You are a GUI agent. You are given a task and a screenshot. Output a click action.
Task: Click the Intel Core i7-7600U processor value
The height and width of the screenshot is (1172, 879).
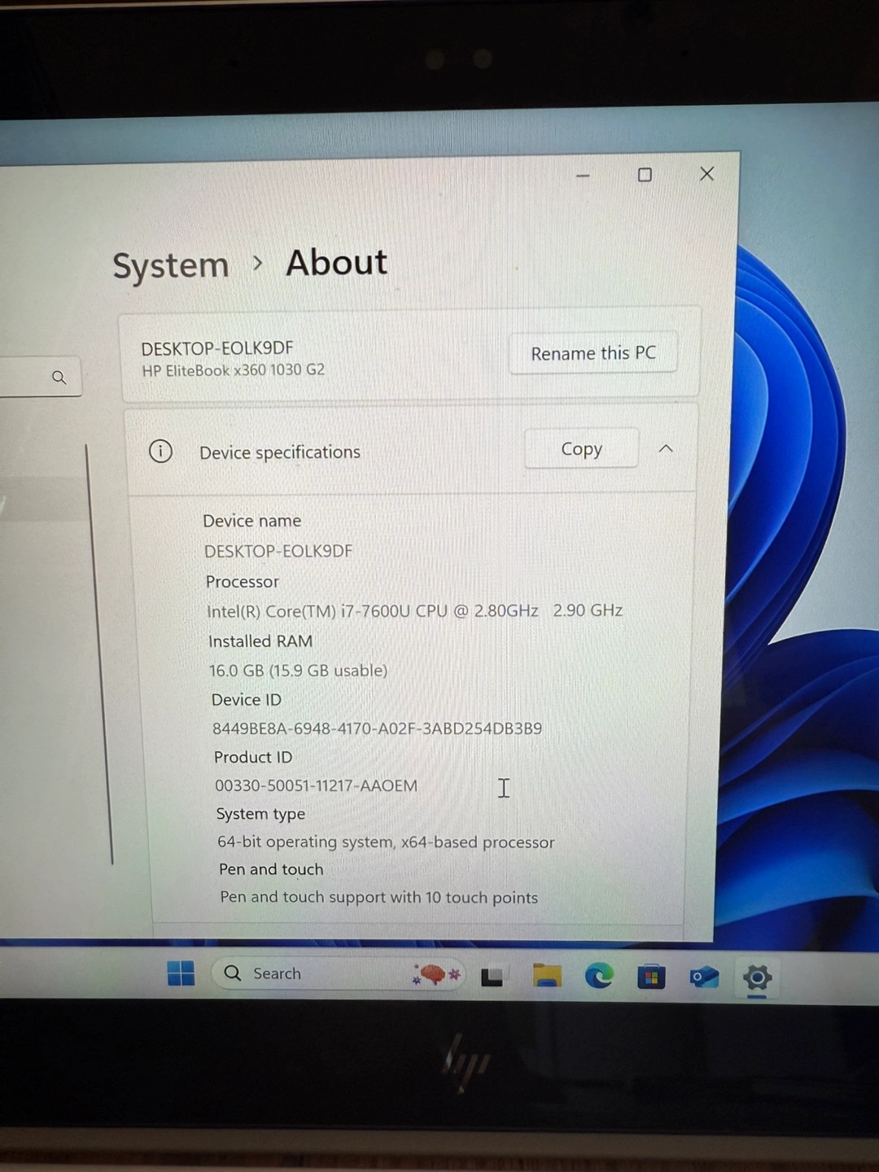(415, 610)
